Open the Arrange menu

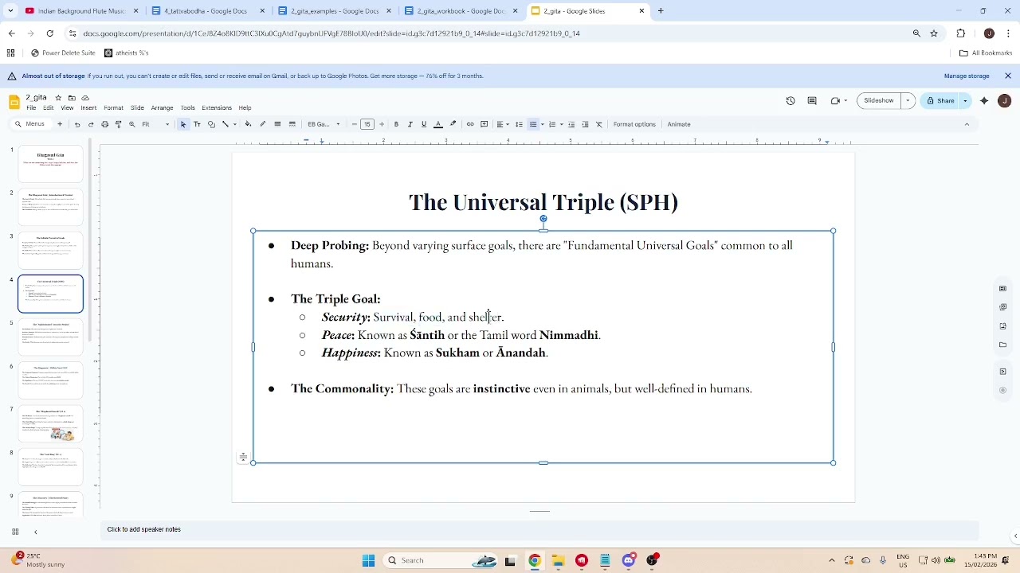tap(162, 108)
